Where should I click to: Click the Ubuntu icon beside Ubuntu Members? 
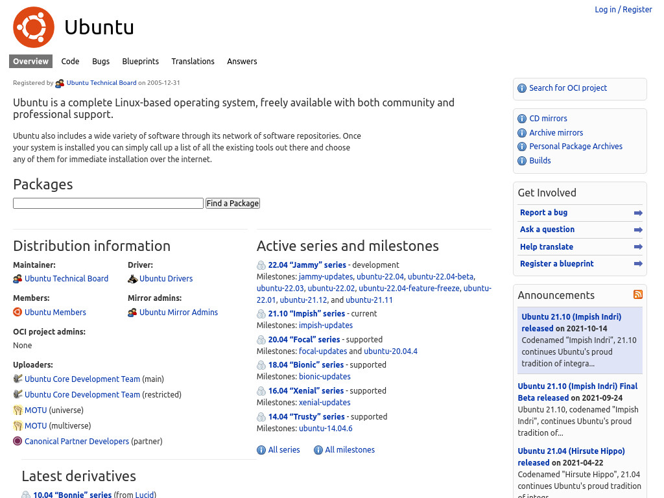[18, 312]
